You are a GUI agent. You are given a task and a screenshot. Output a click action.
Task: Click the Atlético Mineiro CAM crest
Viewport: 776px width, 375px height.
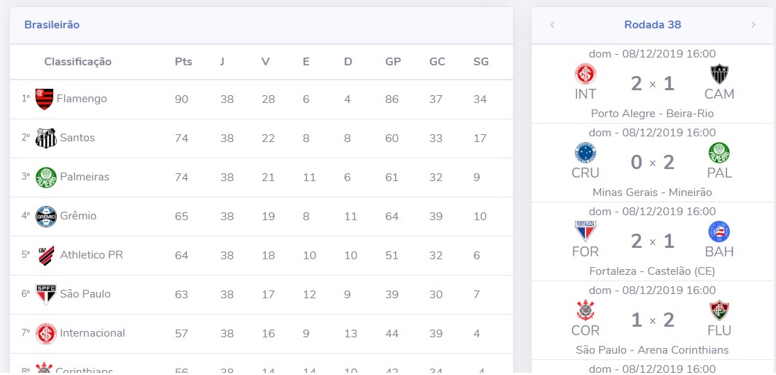click(719, 74)
